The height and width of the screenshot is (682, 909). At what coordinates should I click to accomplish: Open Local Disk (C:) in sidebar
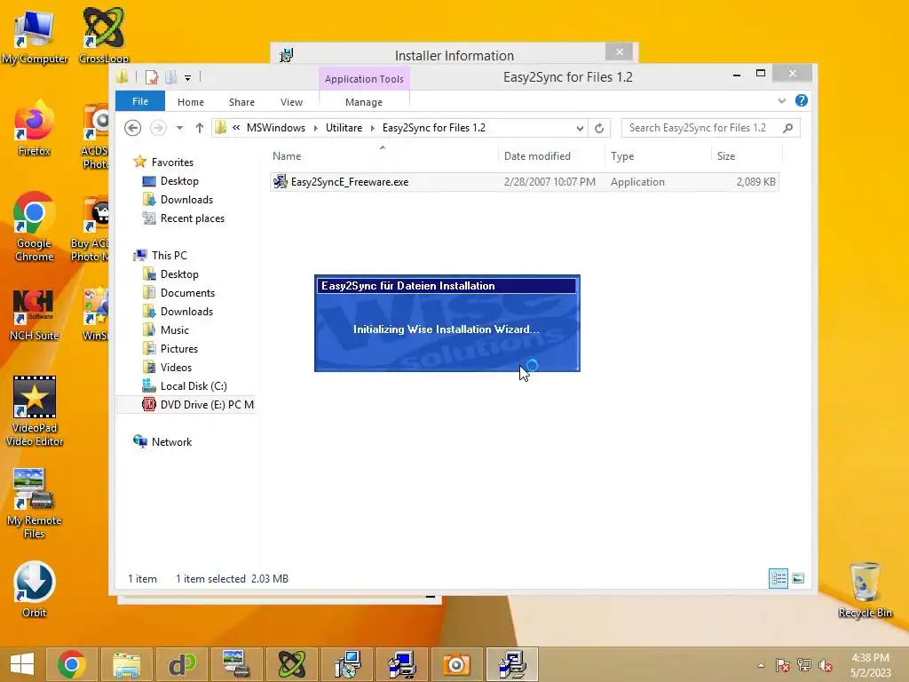point(193,386)
